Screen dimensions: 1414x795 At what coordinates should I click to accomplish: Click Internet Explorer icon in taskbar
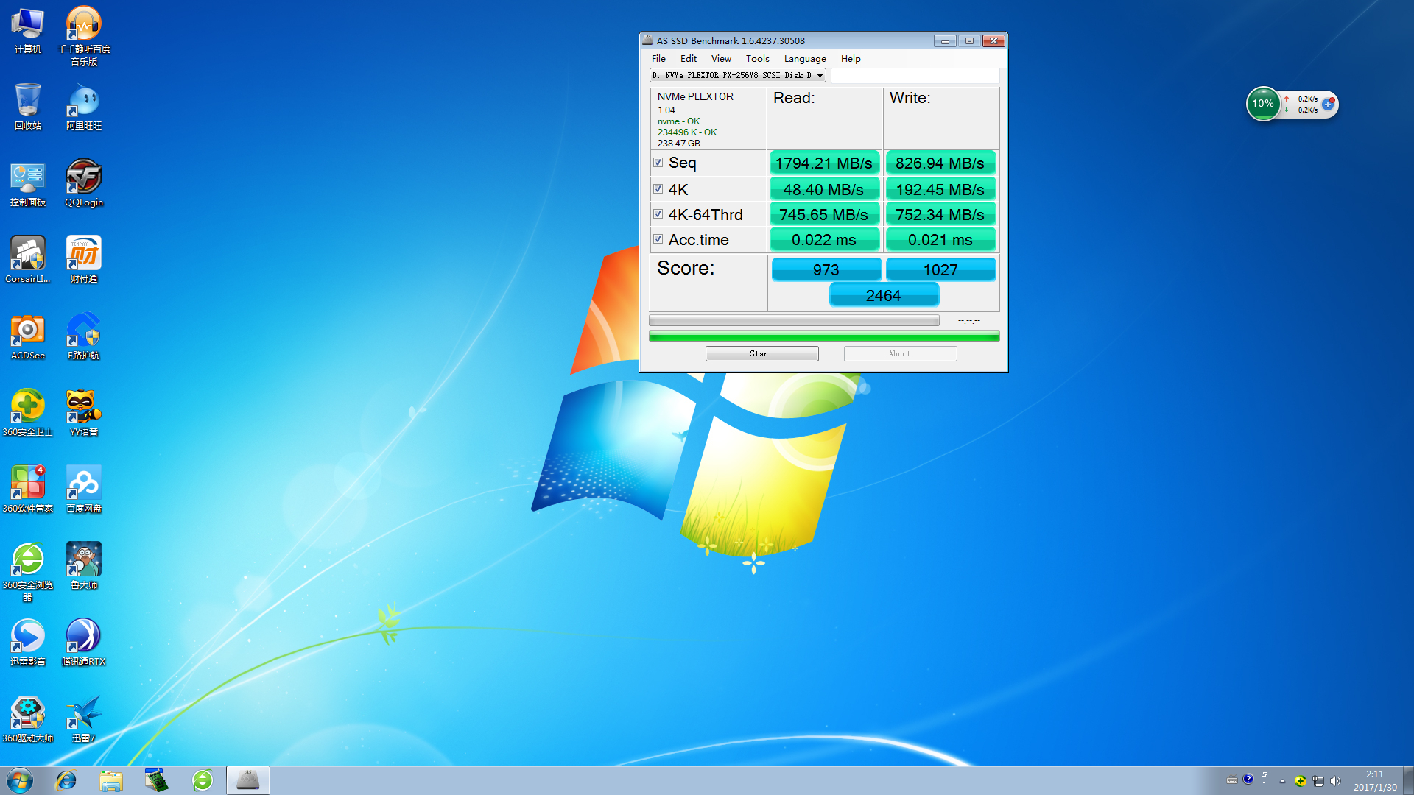pyautogui.click(x=66, y=780)
